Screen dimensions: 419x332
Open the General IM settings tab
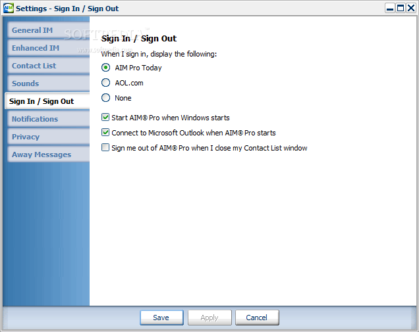(x=49, y=30)
